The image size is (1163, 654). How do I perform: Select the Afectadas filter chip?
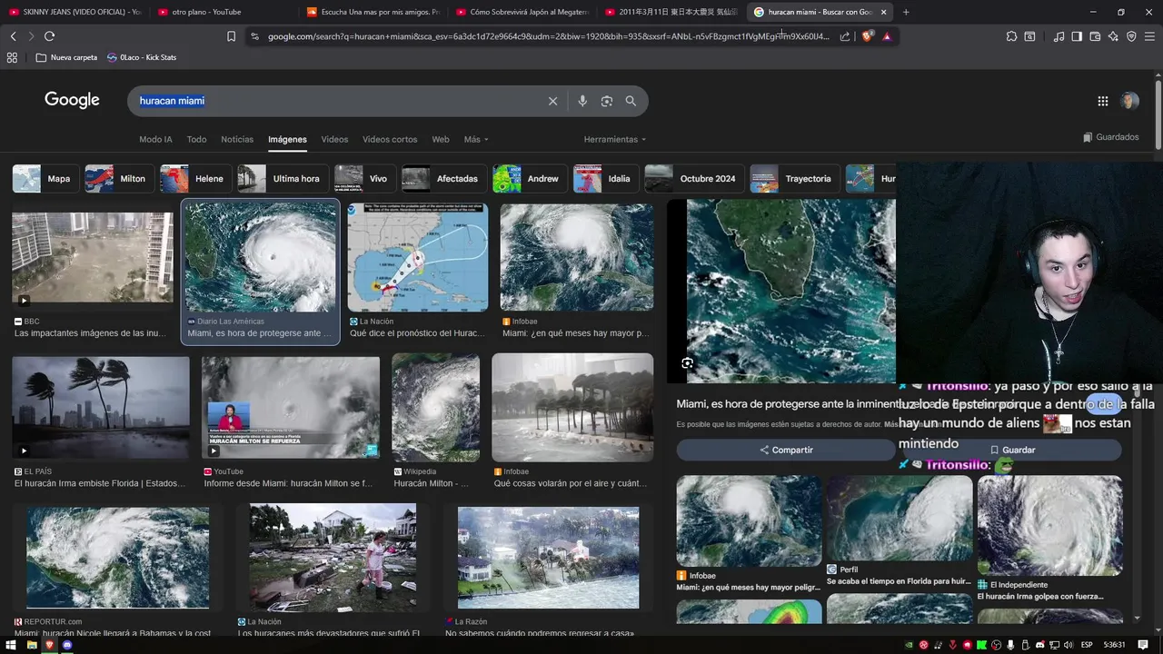pos(443,179)
